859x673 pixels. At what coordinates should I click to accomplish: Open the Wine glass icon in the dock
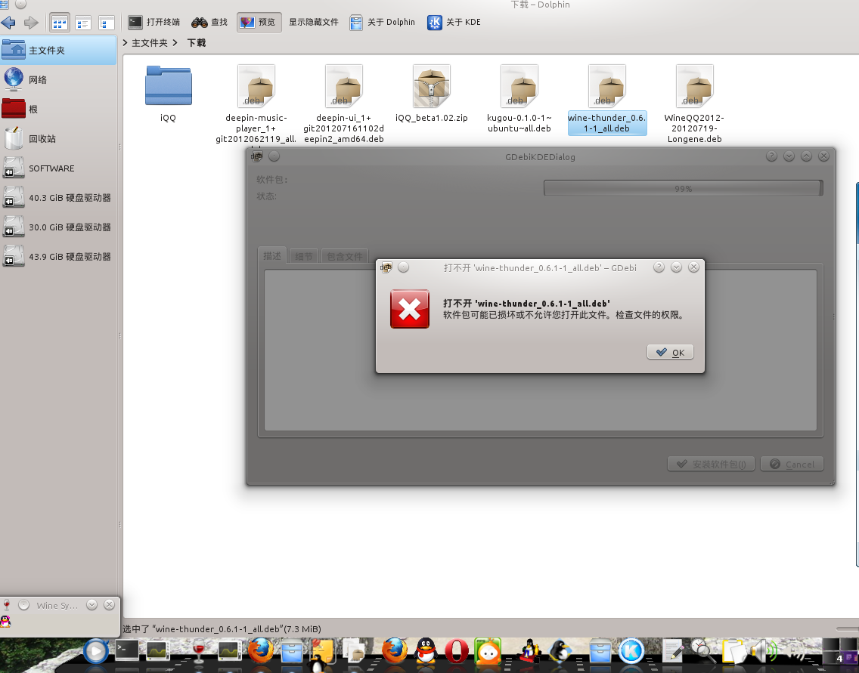tap(198, 650)
